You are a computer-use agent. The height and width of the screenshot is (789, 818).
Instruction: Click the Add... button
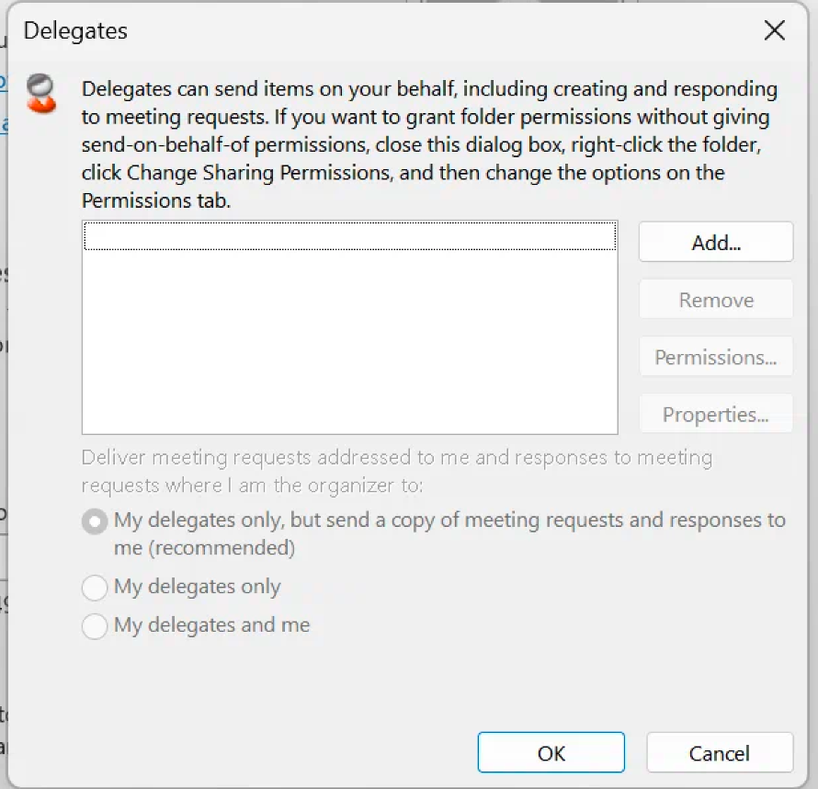click(716, 242)
